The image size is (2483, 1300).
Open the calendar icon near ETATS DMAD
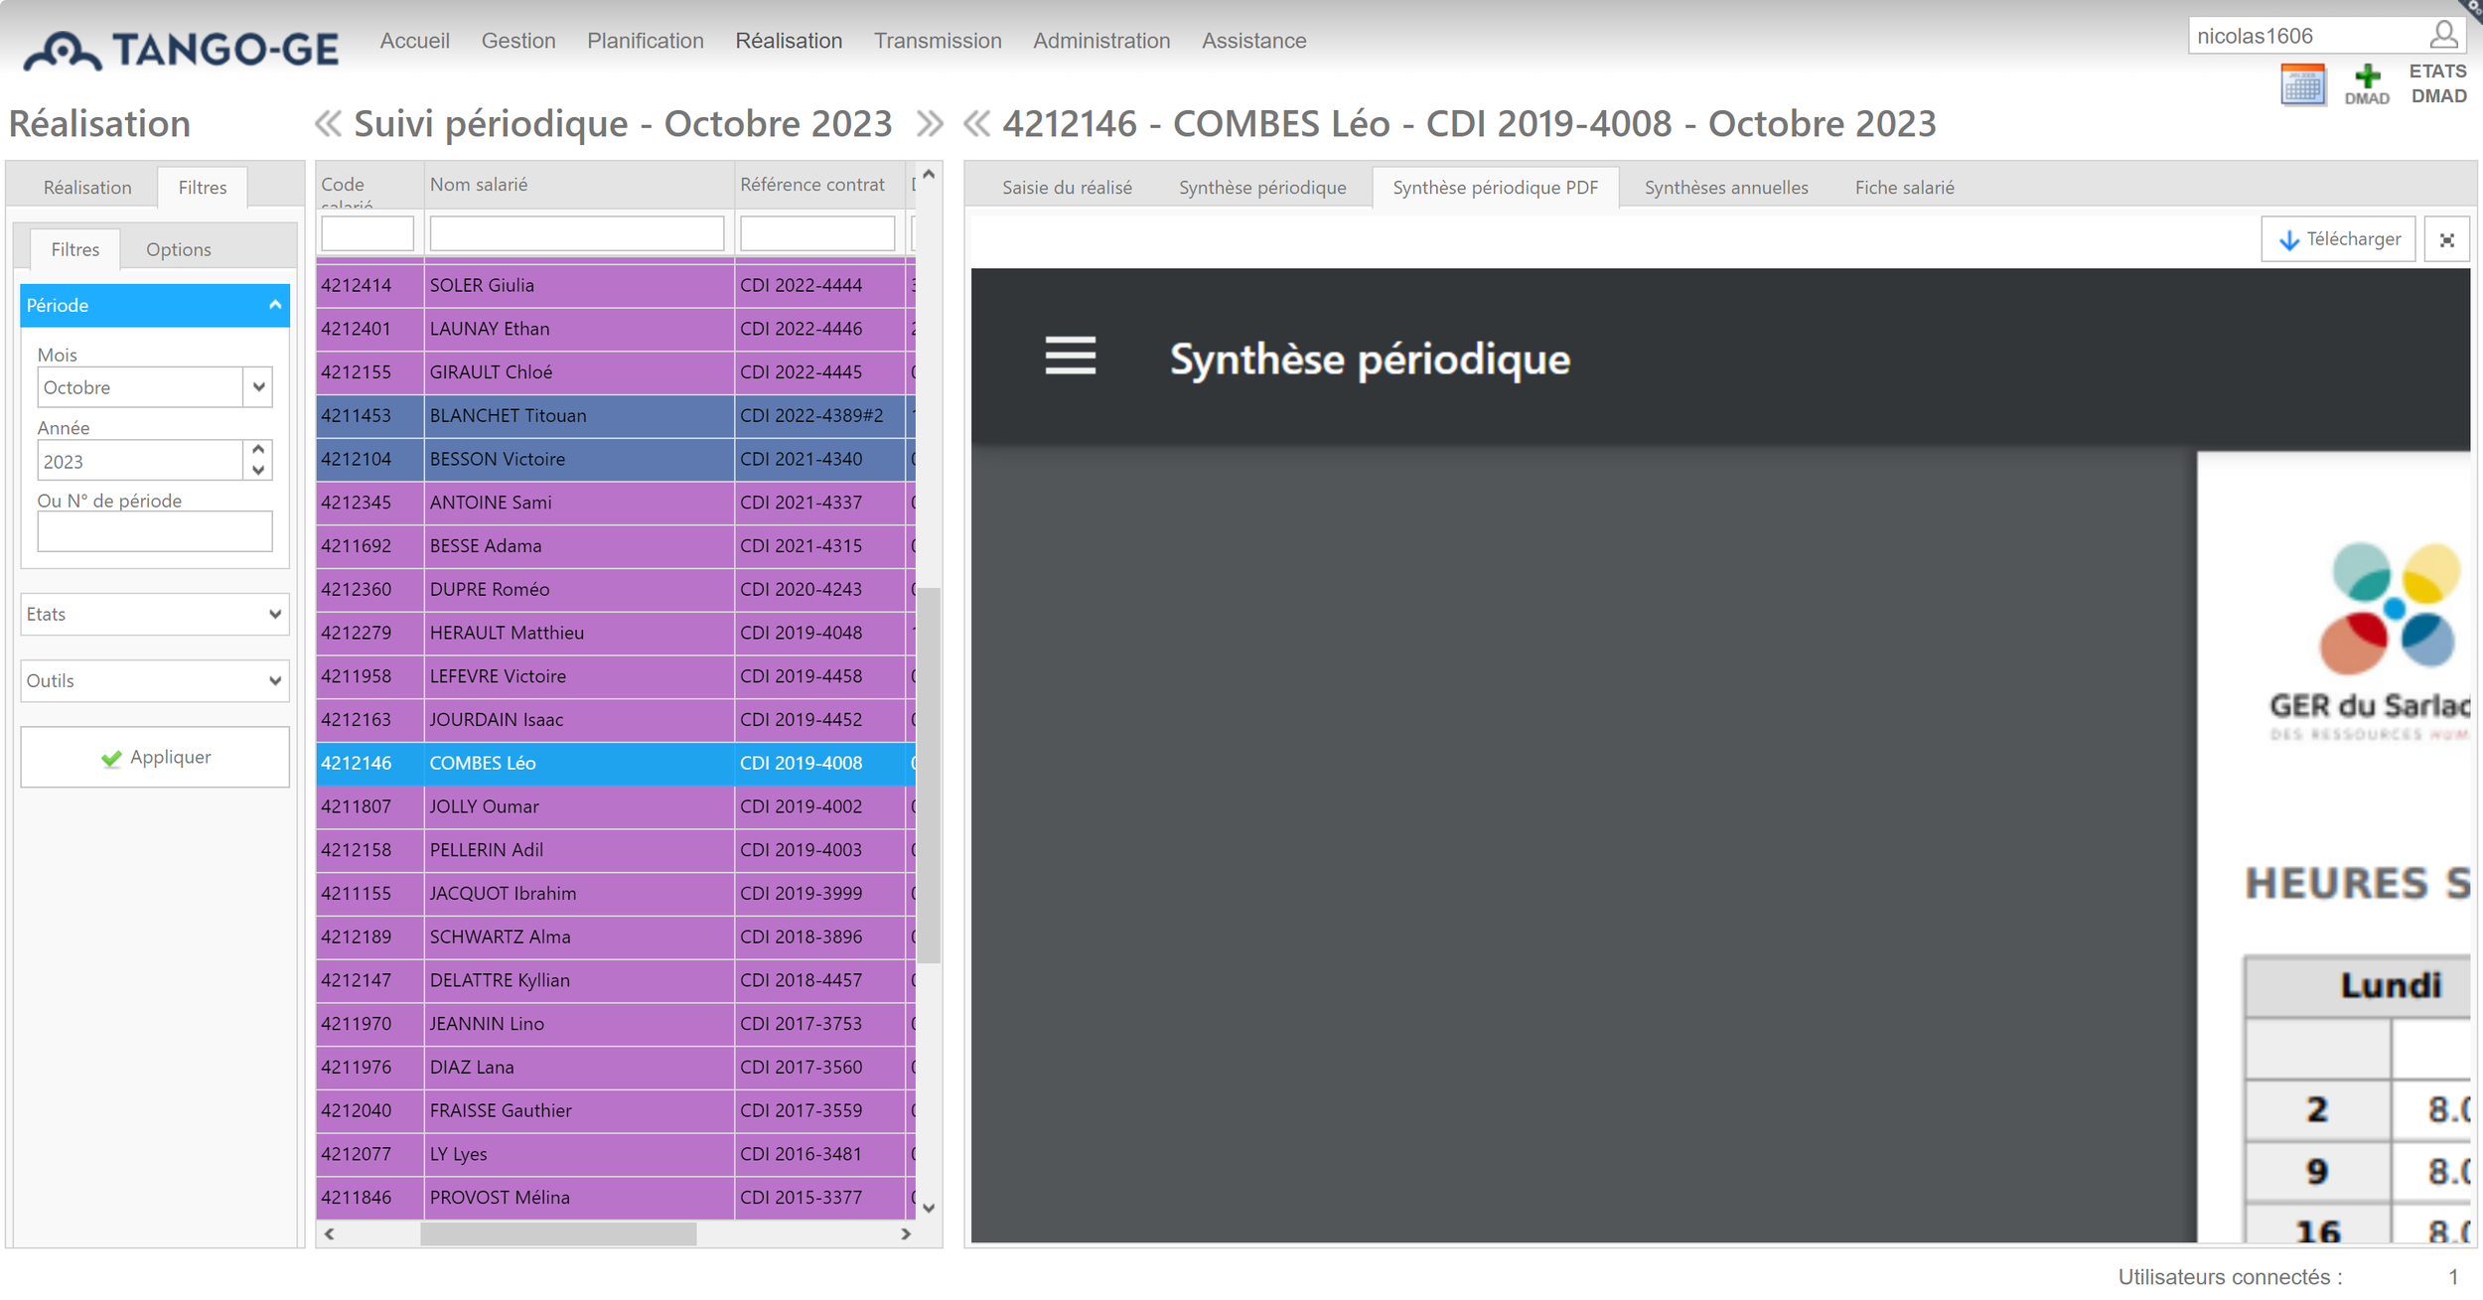tap(2302, 85)
